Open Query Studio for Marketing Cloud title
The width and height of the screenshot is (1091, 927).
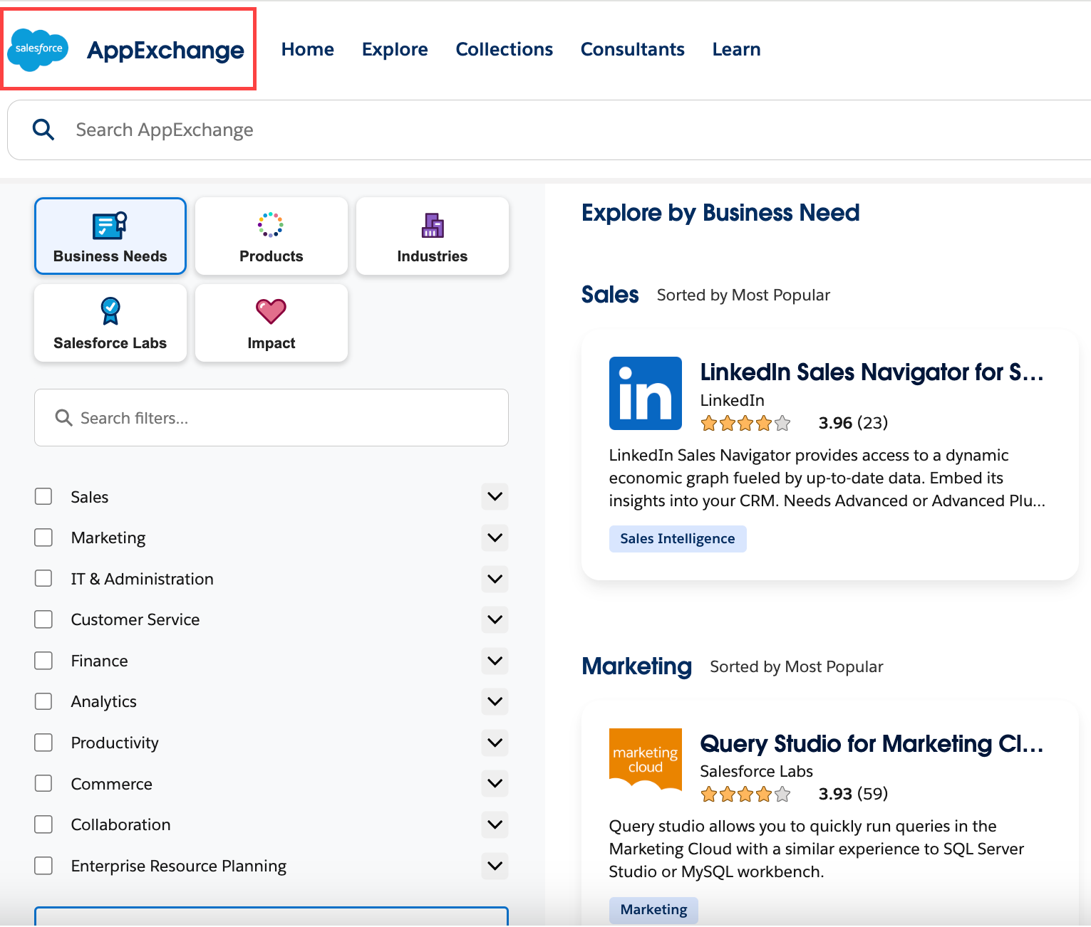[872, 743]
